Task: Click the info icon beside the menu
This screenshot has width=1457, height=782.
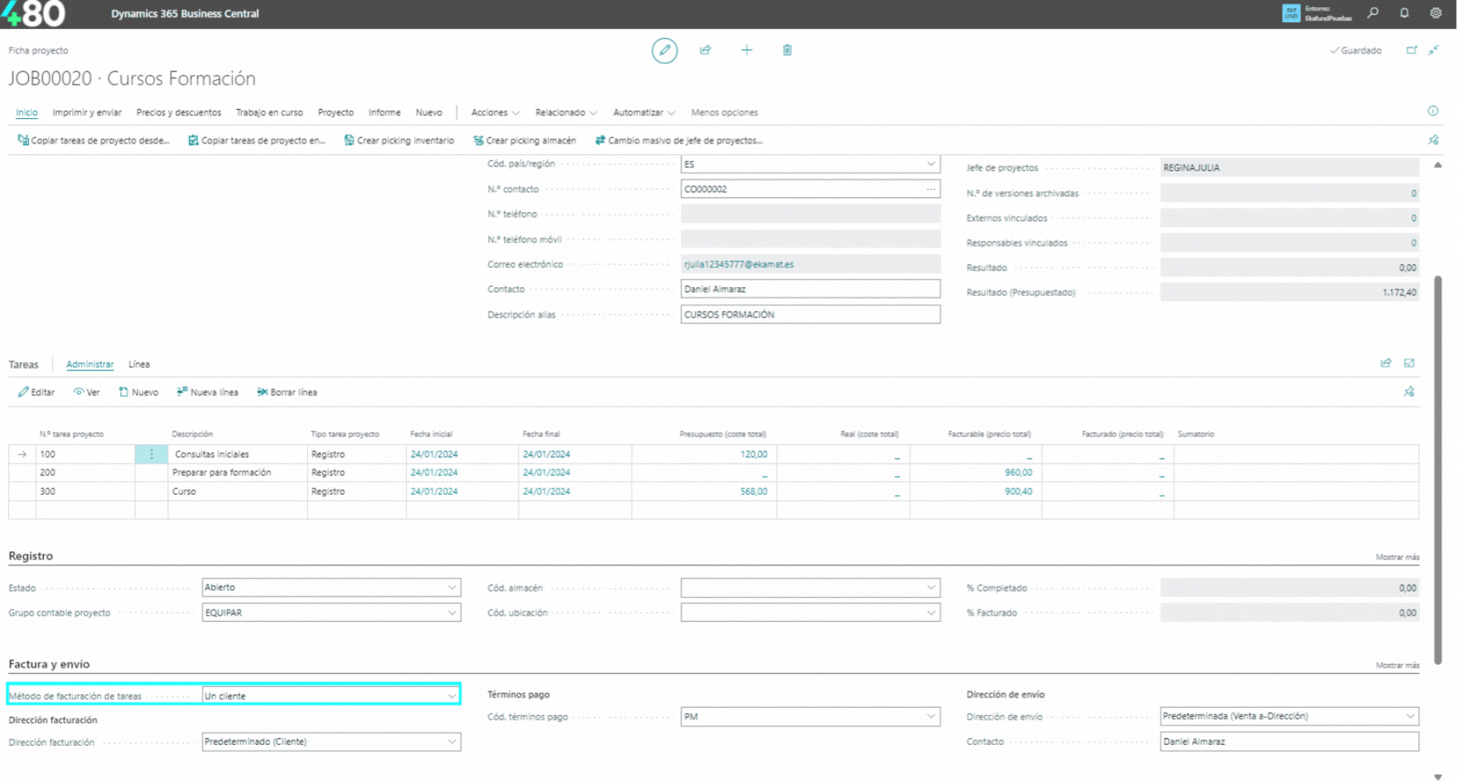Action: coord(1433,111)
